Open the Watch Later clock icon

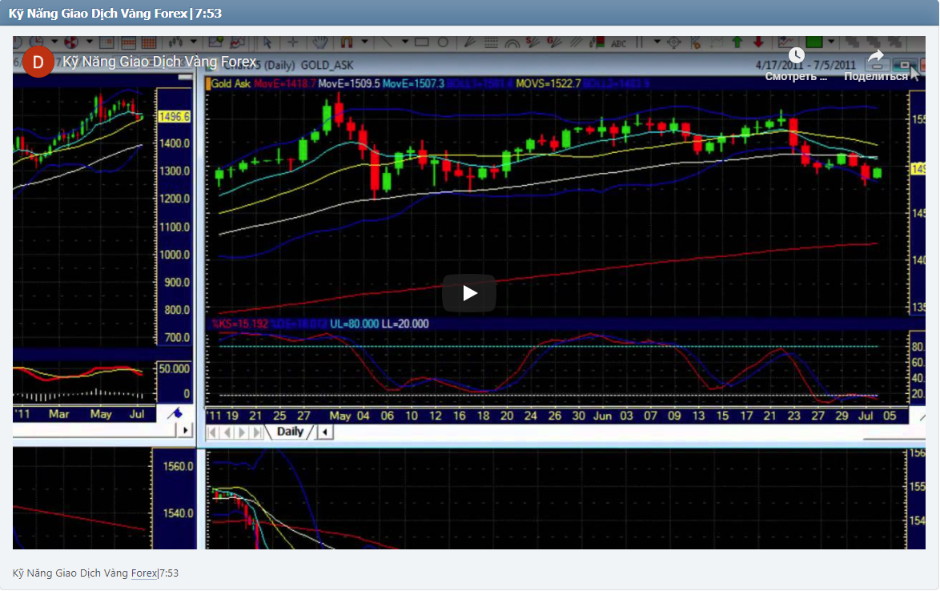[x=796, y=55]
